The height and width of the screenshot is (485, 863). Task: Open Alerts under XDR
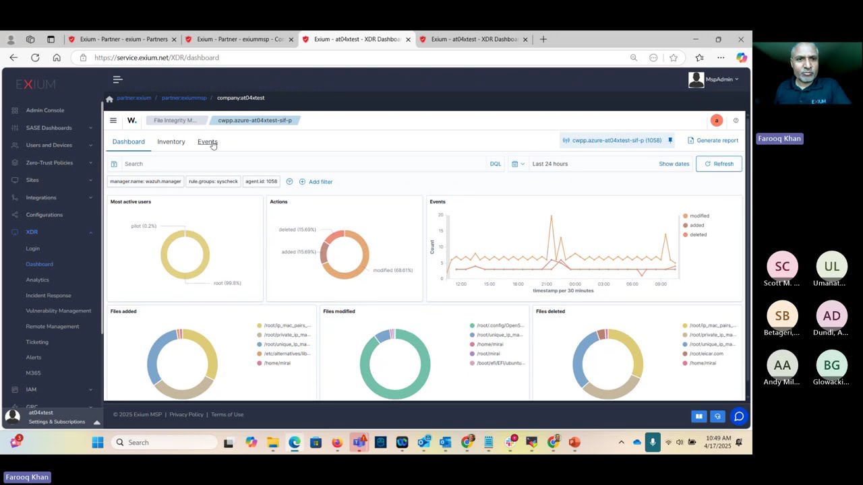point(34,357)
